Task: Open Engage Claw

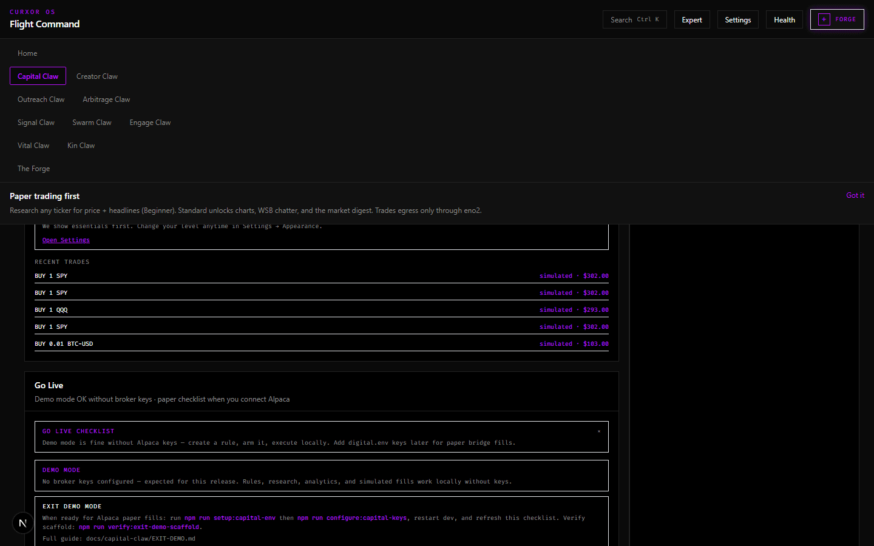Action: point(150,123)
